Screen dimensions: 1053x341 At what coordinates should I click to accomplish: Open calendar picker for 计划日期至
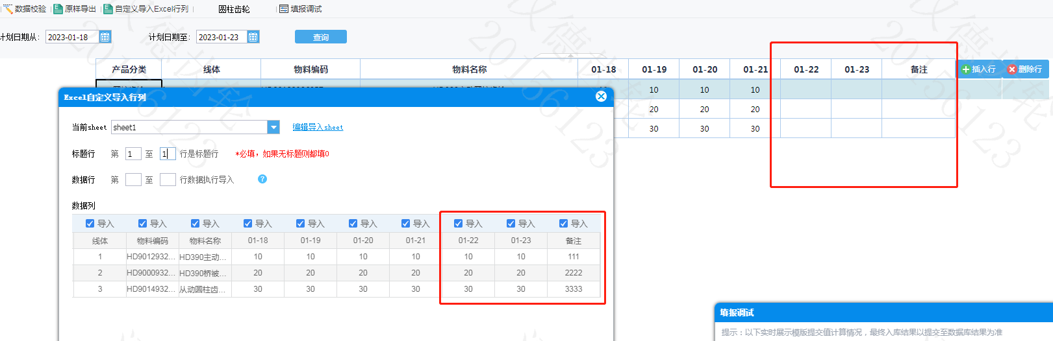253,37
